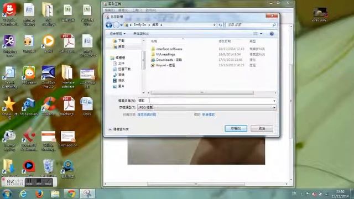Open the Windows Start menu orb
The image size is (354, 199).
pyautogui.click(x=7, y=194)
